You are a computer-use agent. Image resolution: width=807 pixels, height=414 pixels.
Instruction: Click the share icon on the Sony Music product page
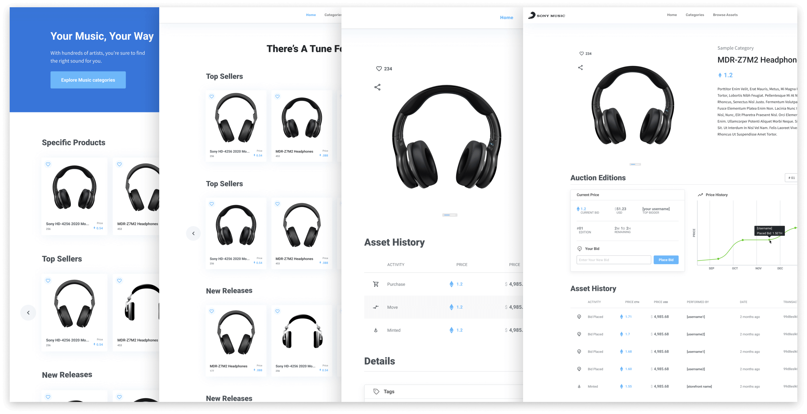coord(580,68)
